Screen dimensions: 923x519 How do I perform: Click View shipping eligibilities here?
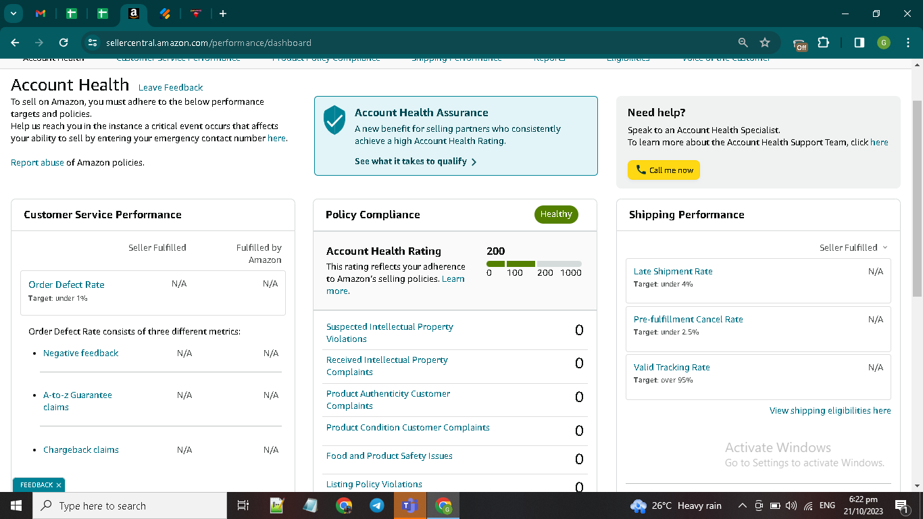[x=830, y=410]
